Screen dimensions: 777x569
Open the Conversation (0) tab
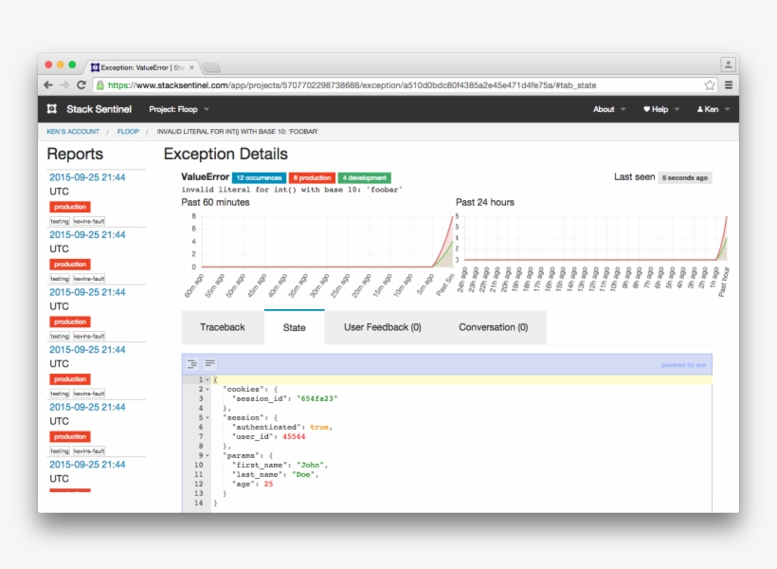494,327
